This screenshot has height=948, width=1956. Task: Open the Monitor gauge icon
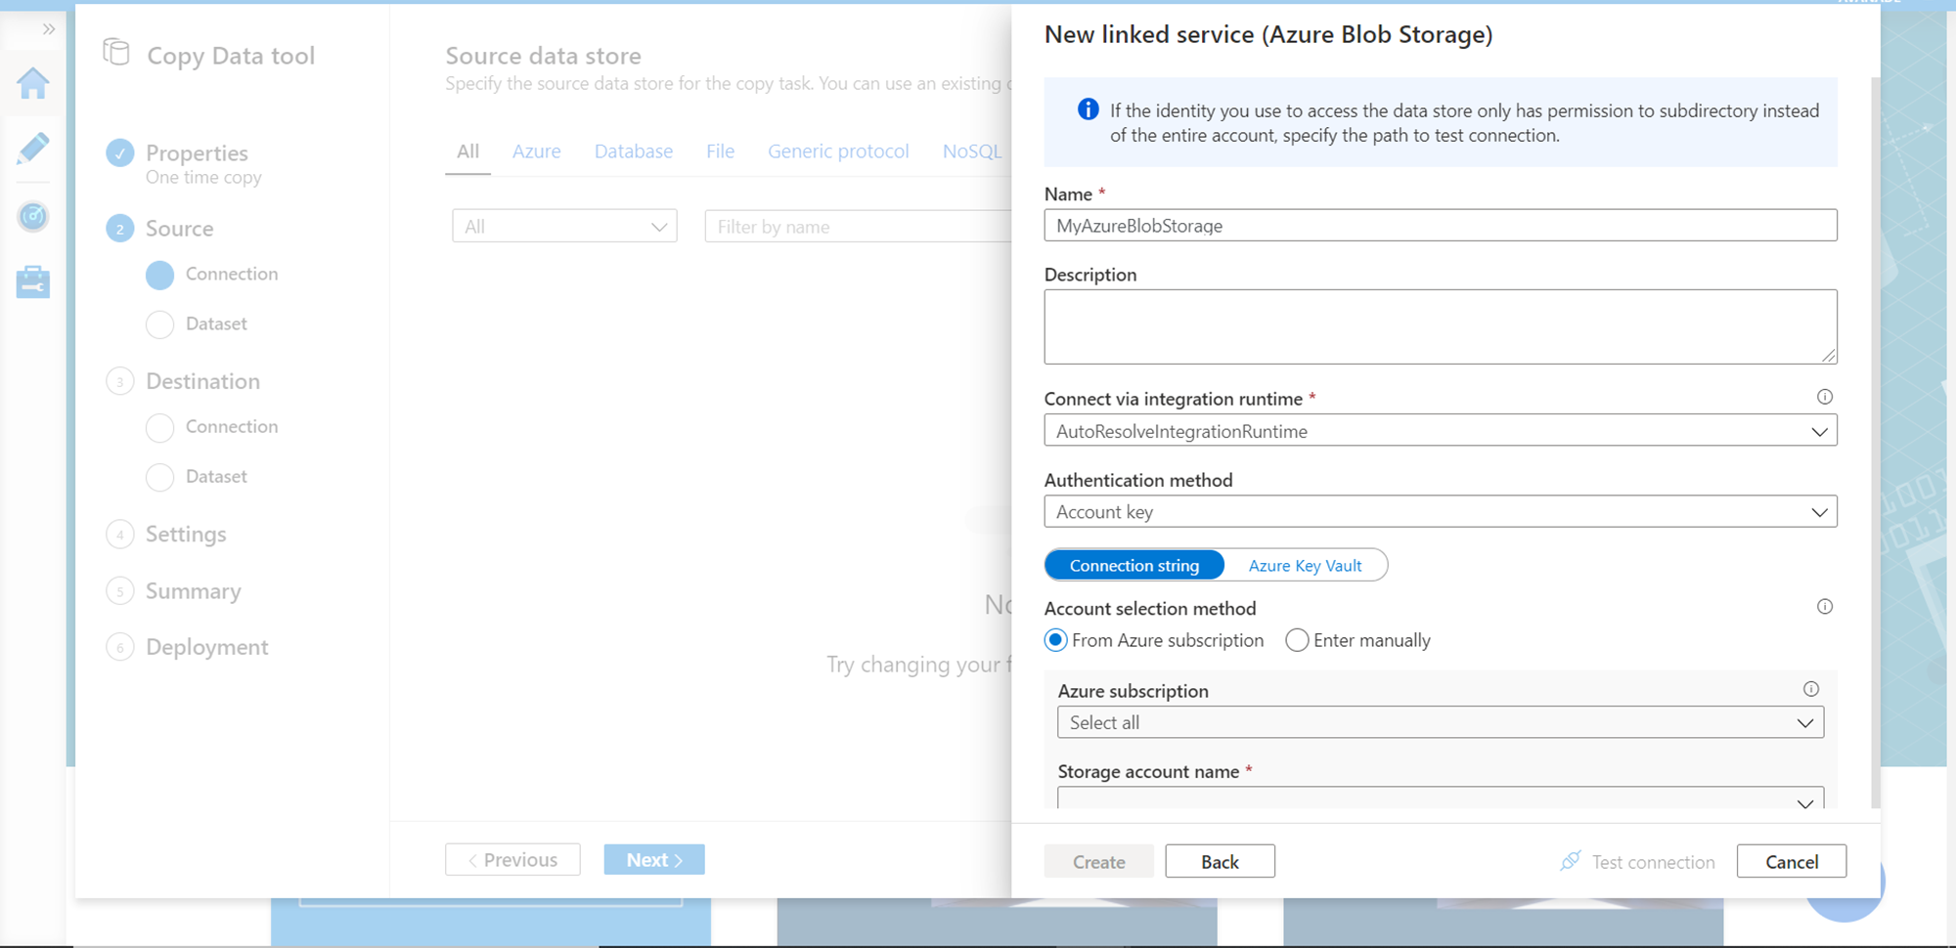pos(32,216)
